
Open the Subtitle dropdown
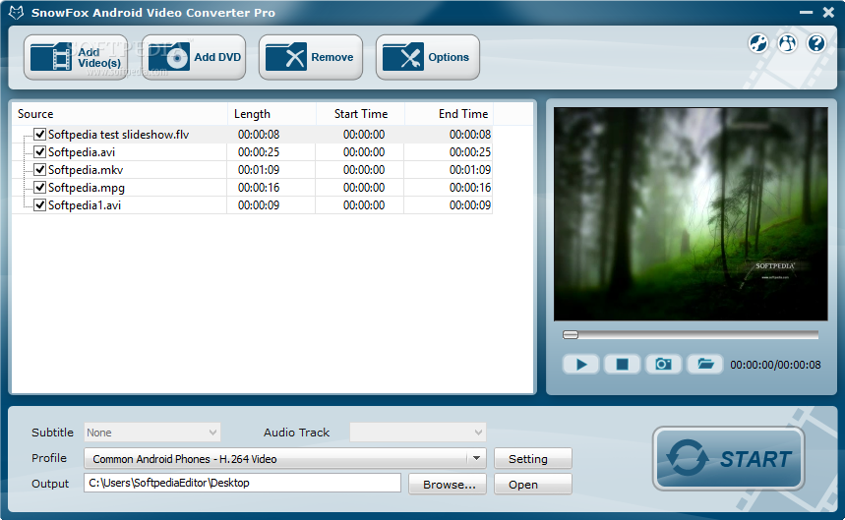click(x=151, y=433)
